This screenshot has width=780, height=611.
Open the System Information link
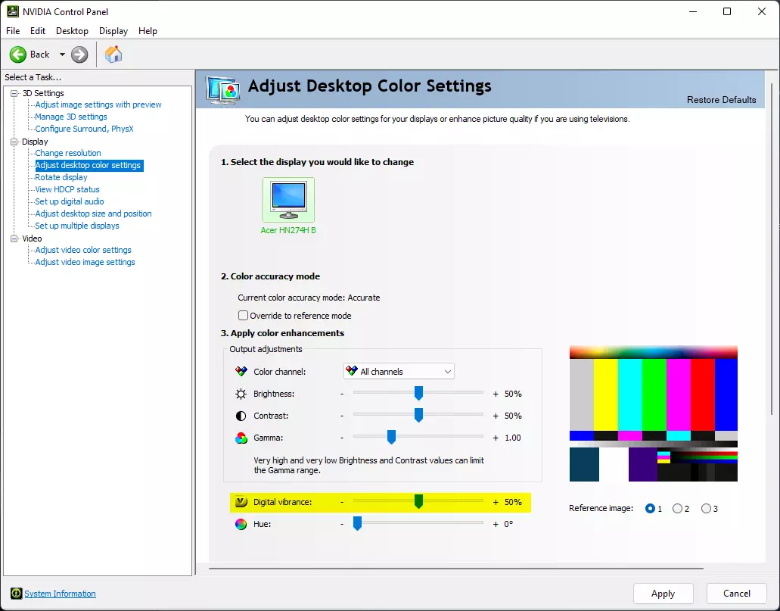(60, 594)
